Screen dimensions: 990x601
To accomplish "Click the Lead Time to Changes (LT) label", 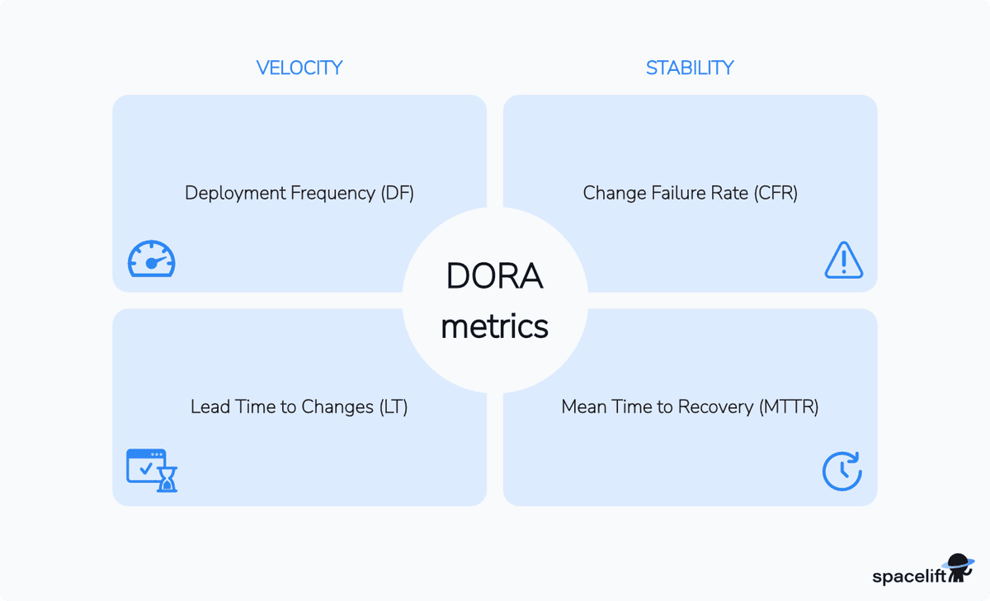I will click(x=299, y=406).
